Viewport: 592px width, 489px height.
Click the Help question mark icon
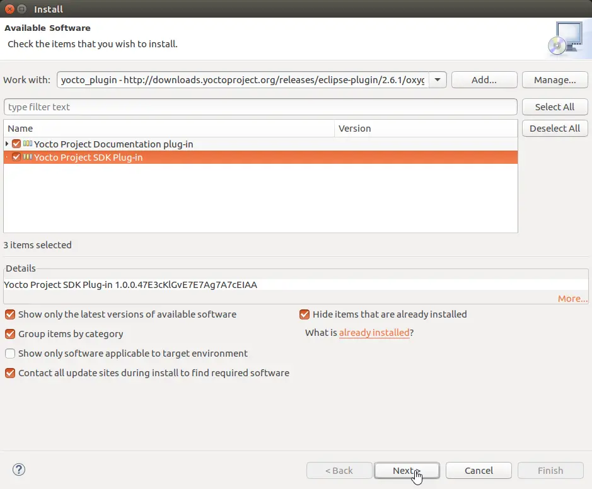tap(19, 469)
